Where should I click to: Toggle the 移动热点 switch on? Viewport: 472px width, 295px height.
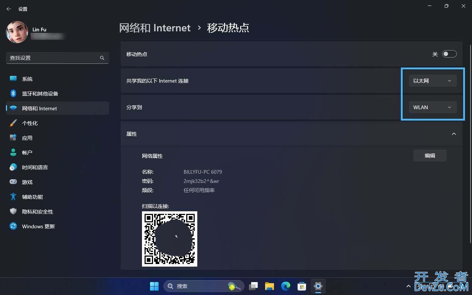(450, 54)
